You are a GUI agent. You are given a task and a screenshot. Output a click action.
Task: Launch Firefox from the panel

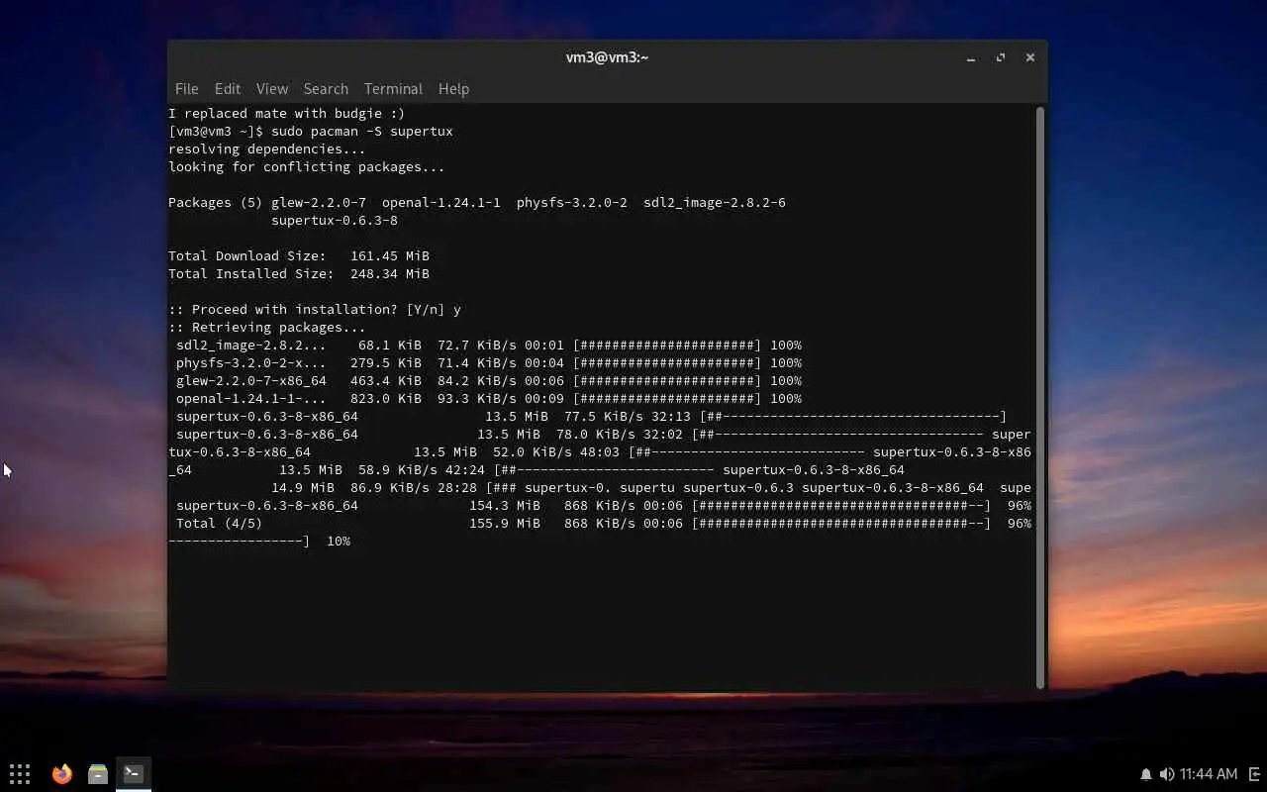tap(62, 774)
